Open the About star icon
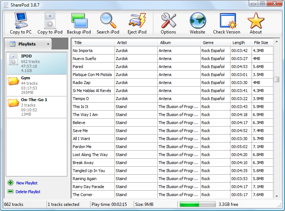Screen dimensions: 285x211 256,20
